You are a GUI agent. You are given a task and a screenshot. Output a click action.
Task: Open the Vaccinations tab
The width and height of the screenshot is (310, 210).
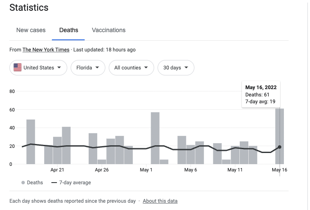point(108,30)
